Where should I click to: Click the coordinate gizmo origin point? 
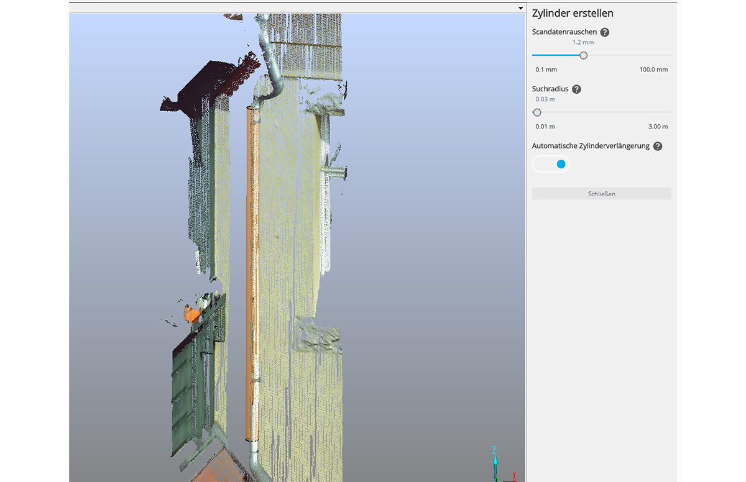click(x=496, y=481)
